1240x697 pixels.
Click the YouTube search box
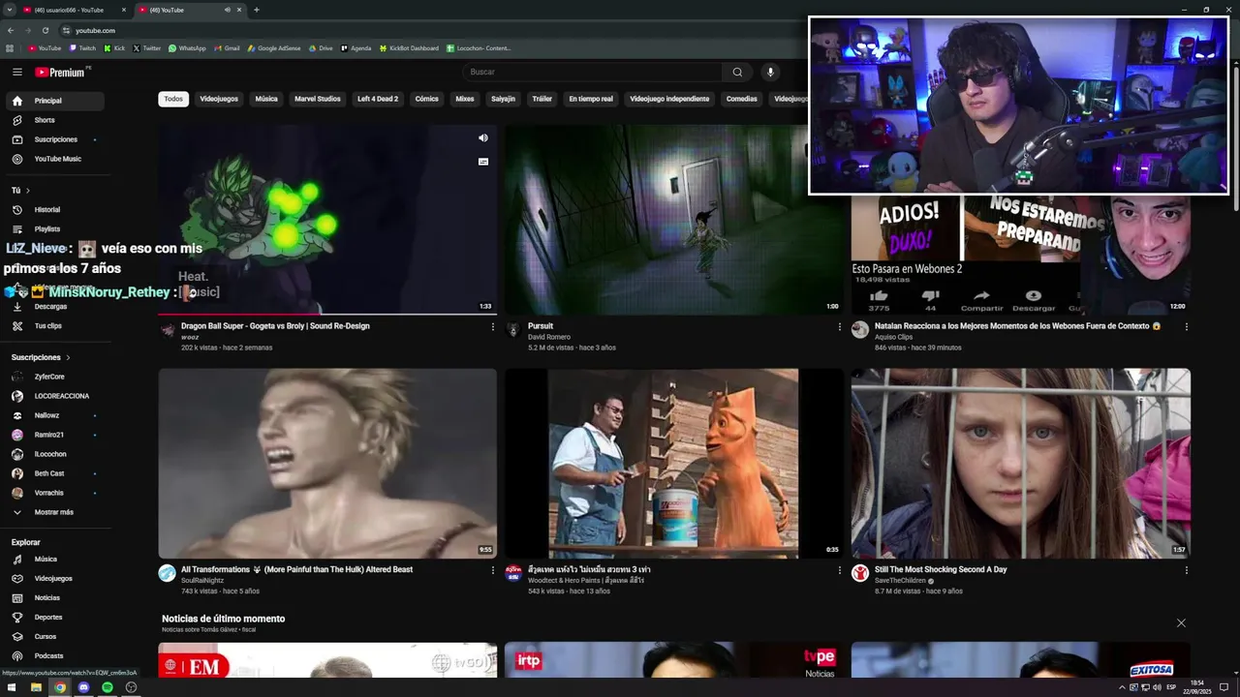pyautogui.click(x=591, y=72)
